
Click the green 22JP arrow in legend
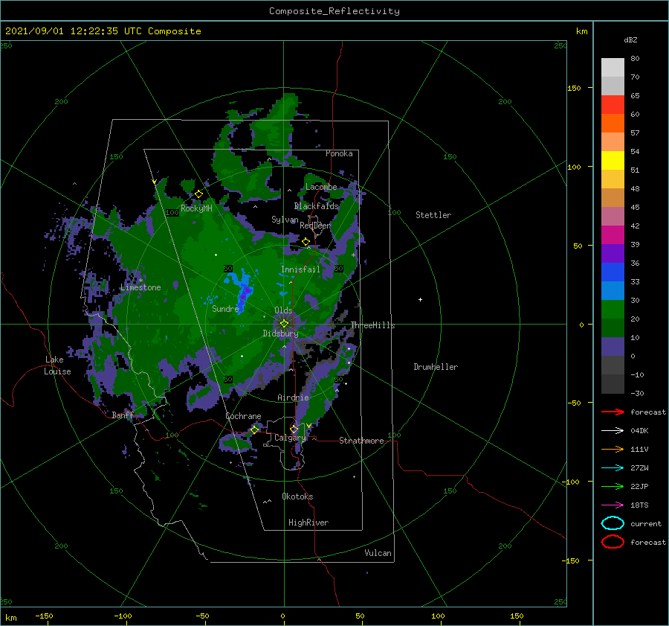click(x=613, y=486)
